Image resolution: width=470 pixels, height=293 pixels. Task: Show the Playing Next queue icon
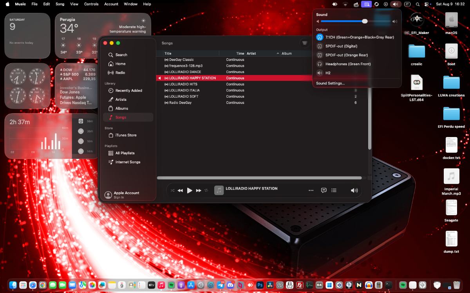click(334, 190)
